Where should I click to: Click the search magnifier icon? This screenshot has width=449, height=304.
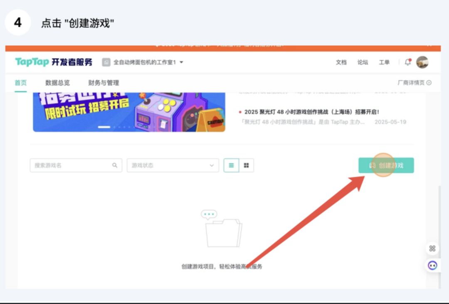tap(115, 165)
